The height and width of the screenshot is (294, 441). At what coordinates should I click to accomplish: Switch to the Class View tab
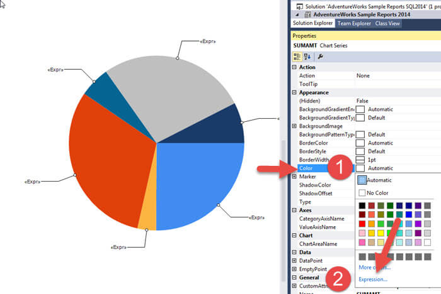pyautogui.click(x=387, y=24)
